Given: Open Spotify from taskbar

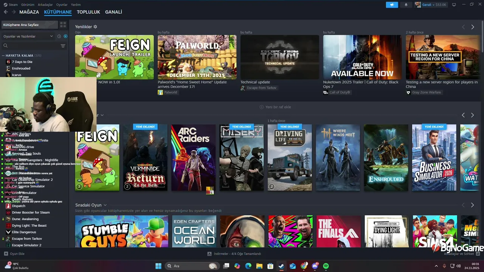Looking at the screenshot, I should point(326,266).
